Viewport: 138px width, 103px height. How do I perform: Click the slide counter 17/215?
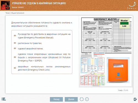(x=123, y=90)
